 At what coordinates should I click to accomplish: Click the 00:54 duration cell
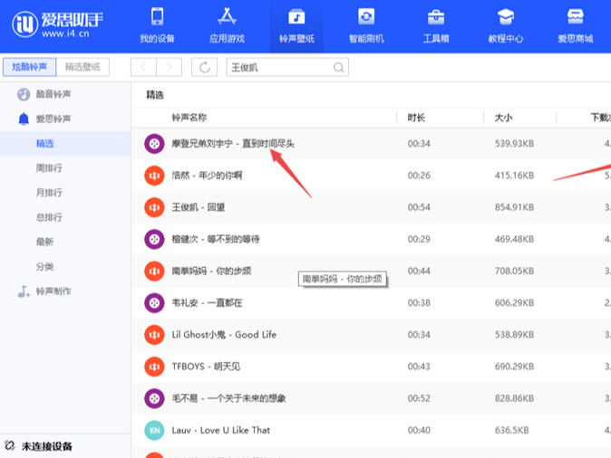tap(419, 207)
